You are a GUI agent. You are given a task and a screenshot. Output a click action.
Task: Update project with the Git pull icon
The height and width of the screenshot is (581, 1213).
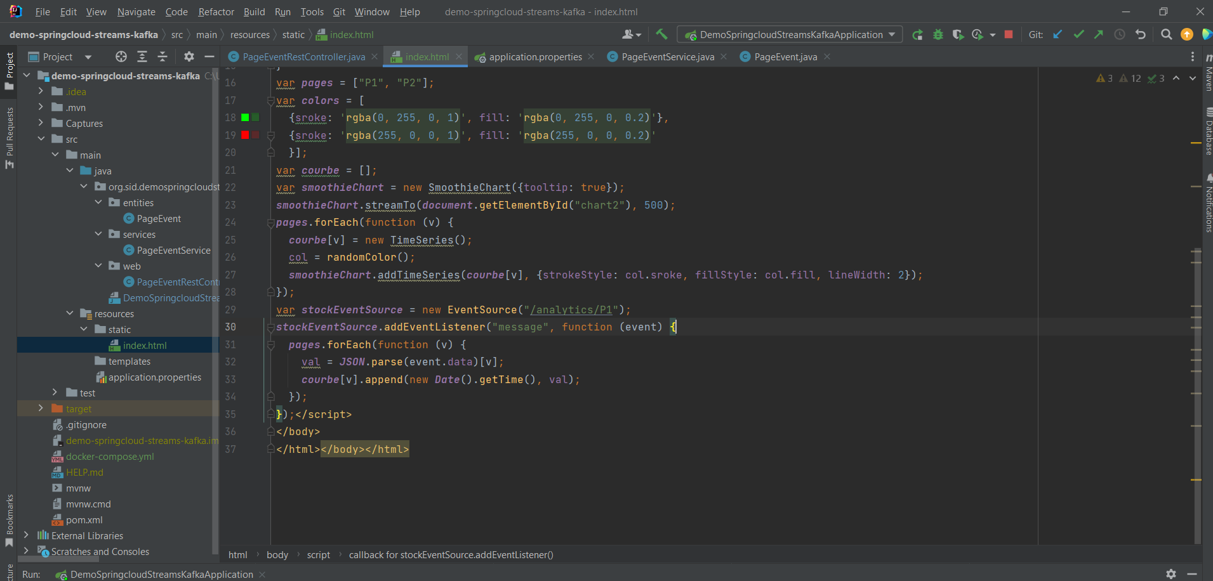[x=1057, y=34]
